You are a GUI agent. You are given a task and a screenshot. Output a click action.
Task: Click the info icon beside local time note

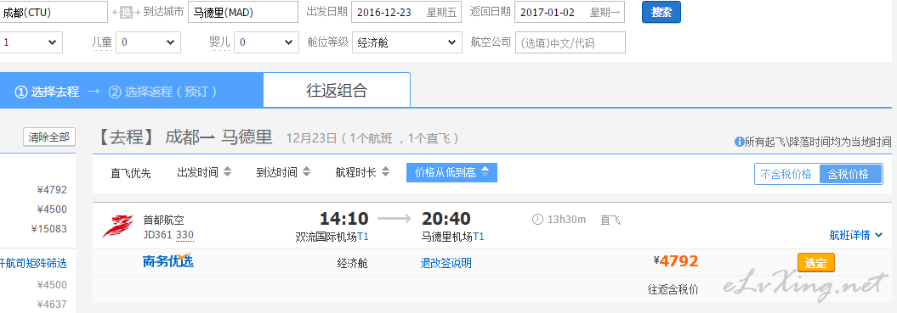(x=739, y=142)
